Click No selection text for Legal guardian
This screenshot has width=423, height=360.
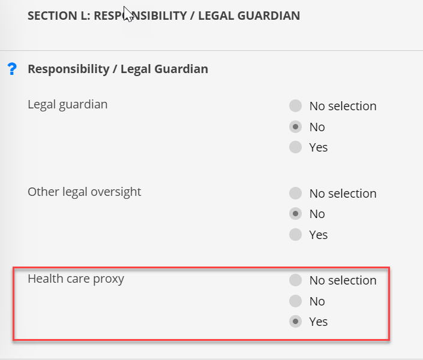pyautogui.click(x=343, y=106)
